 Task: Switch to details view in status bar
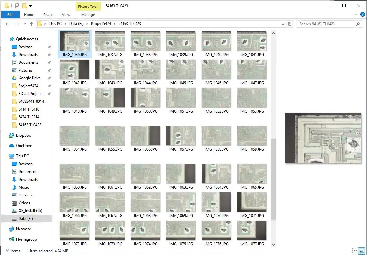point(355,251)
